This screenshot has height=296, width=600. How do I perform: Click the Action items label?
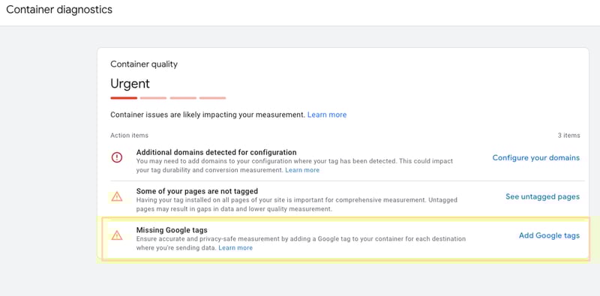pos(129,136)
